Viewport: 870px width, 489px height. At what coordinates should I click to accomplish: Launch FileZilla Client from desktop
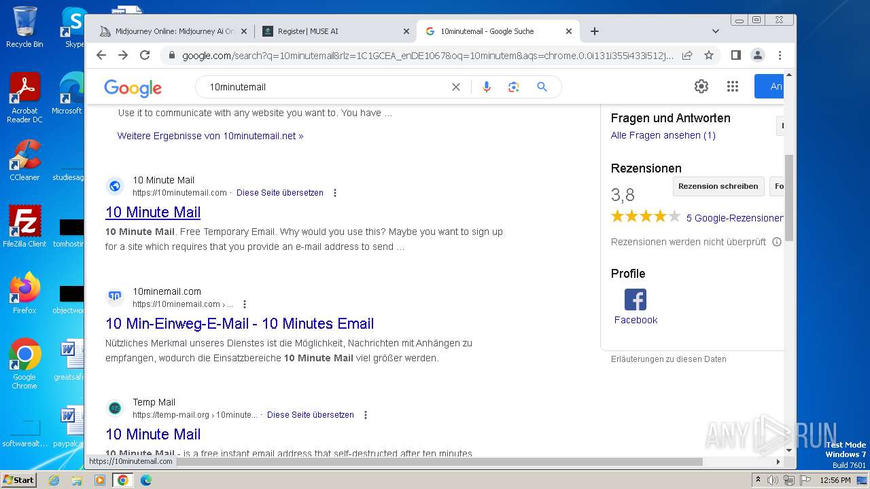coord(24,226)
